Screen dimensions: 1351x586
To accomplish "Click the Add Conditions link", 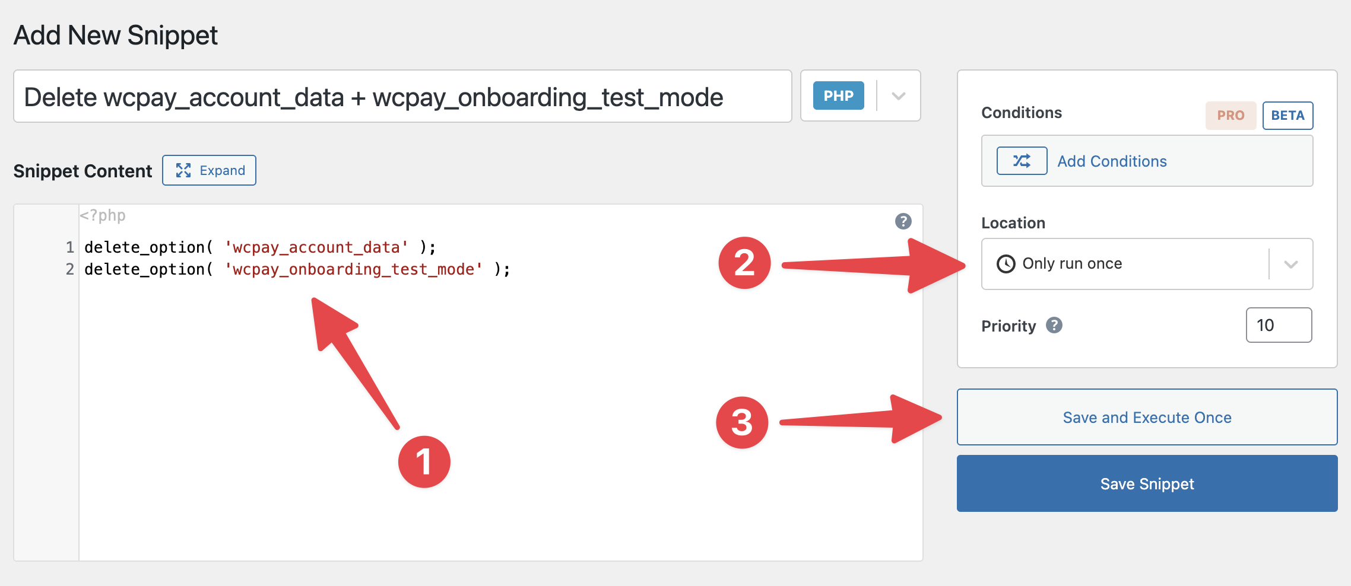I will pyautogui.click(x=1112, y=161).
